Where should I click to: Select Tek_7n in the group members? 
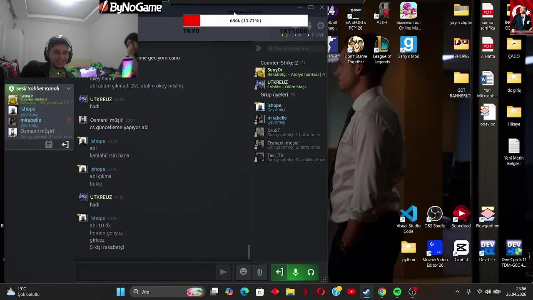tap(275, 155)
